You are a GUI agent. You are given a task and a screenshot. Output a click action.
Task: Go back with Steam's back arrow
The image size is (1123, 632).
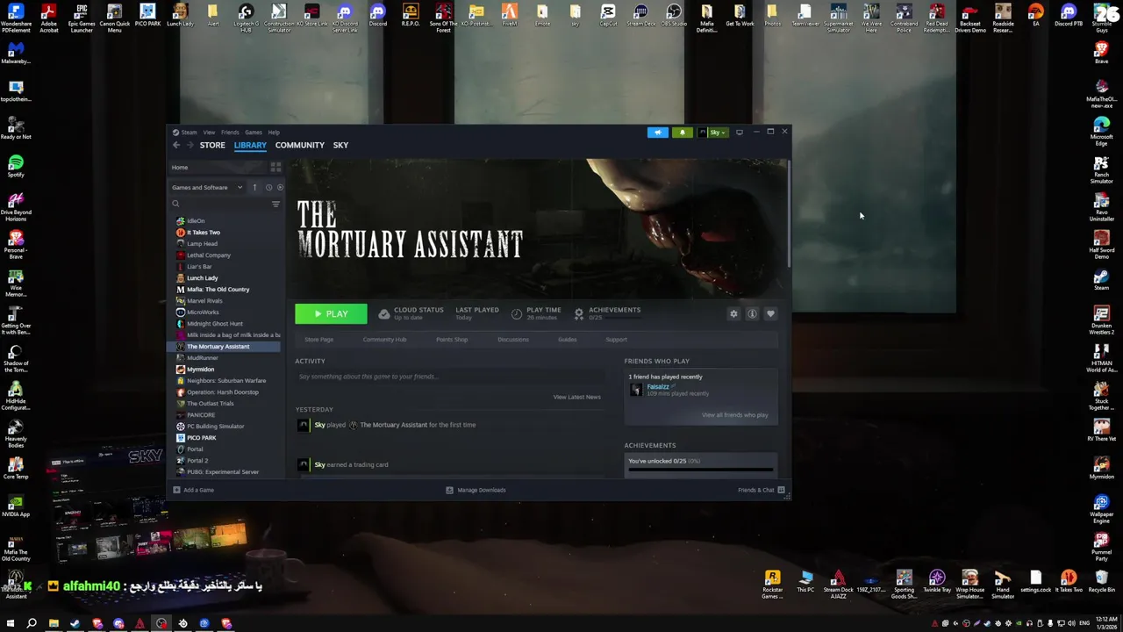click(x=175, y=145)
